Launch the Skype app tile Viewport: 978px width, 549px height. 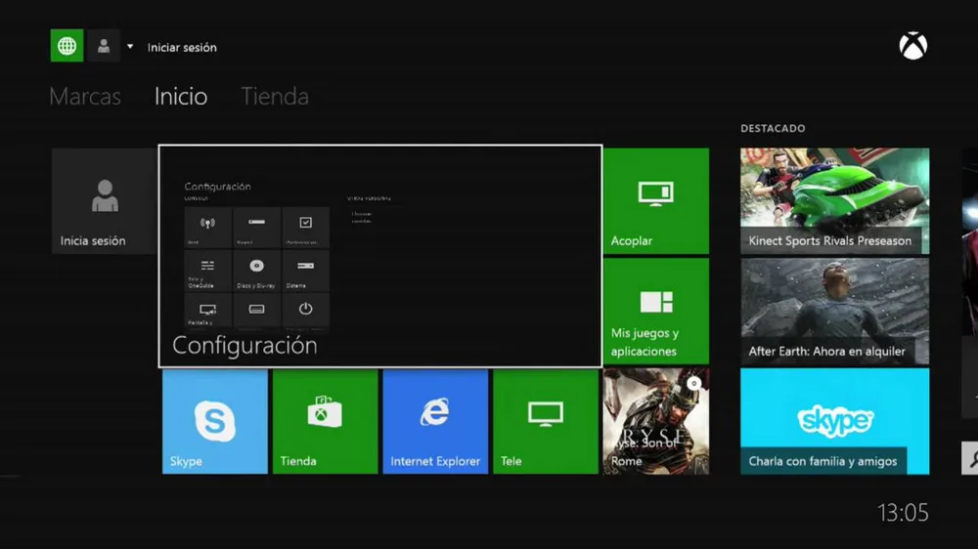pos(215,421)
